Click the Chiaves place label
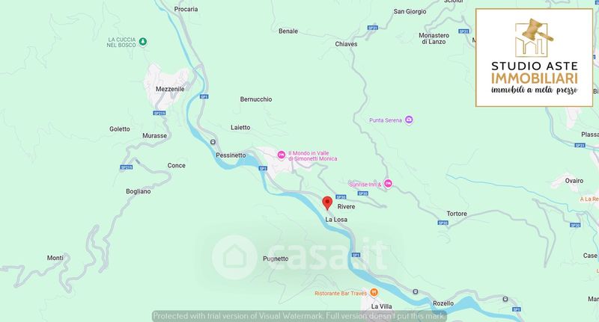Image resolution: width=599 pixels, height=322 pixels. point(346,44)
